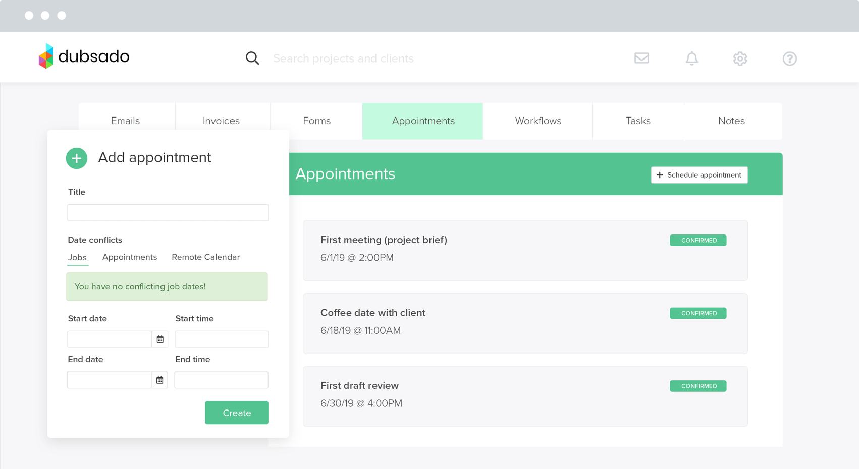The height and width of the screenshot is (469, 859).
Task: Click the date text 6/18/19 @ 11:00AM
Action: 360,331
